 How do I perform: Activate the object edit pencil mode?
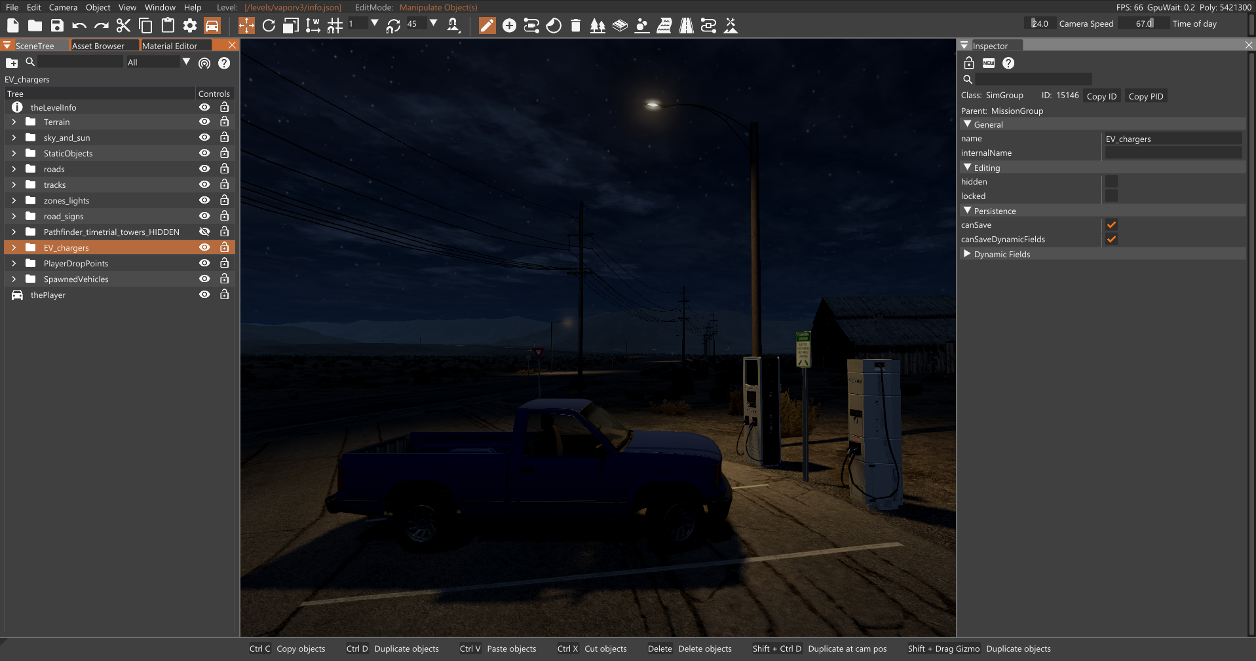[487, 26]
